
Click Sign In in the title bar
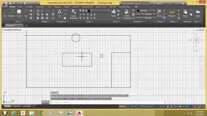coord(159,4)
